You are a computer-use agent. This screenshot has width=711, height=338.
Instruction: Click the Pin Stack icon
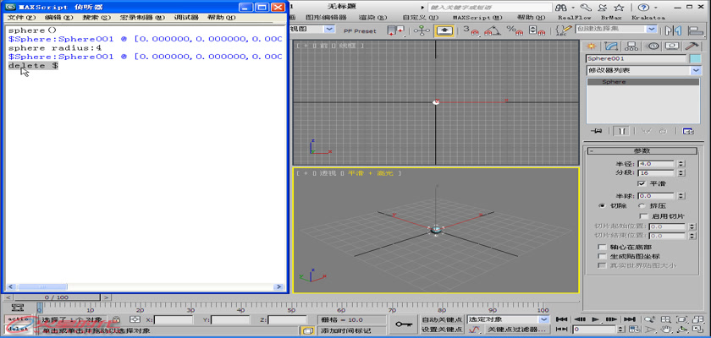click(597, 131)
